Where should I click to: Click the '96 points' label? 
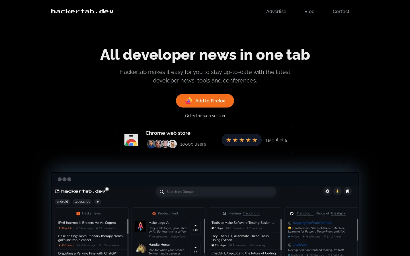65,228
